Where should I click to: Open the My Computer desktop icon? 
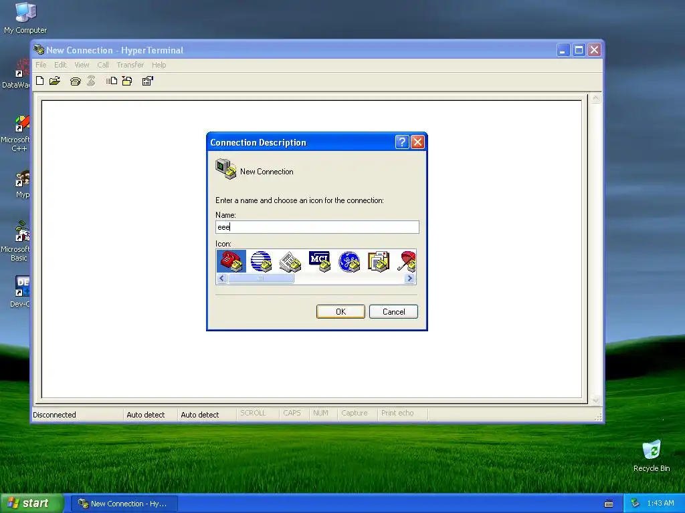[25, 18]
